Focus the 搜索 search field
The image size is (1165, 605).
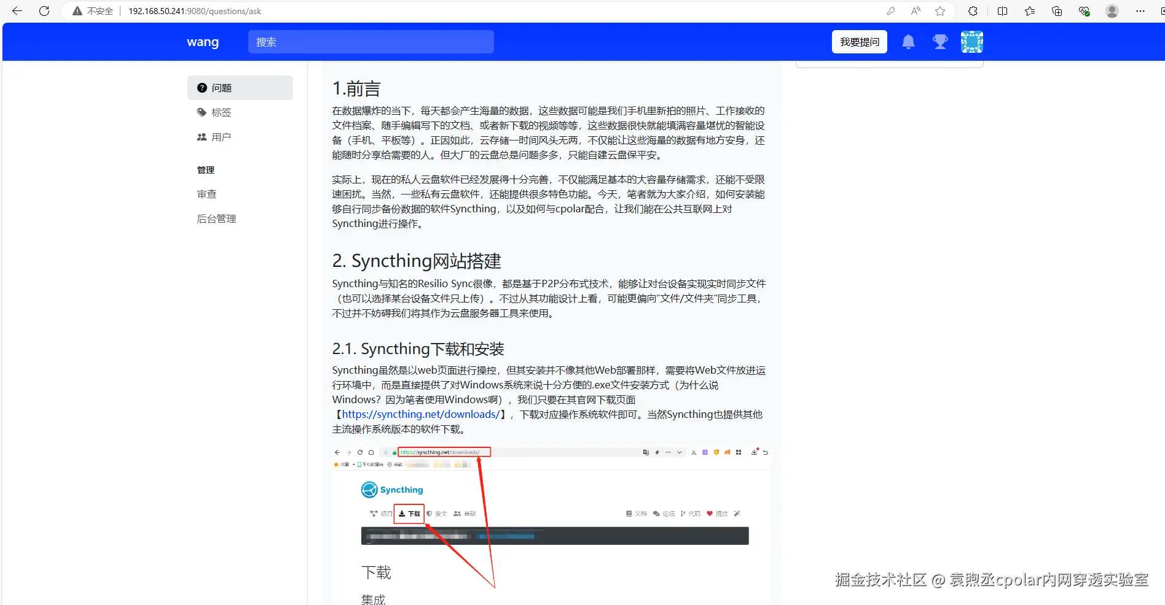(371, 42)
